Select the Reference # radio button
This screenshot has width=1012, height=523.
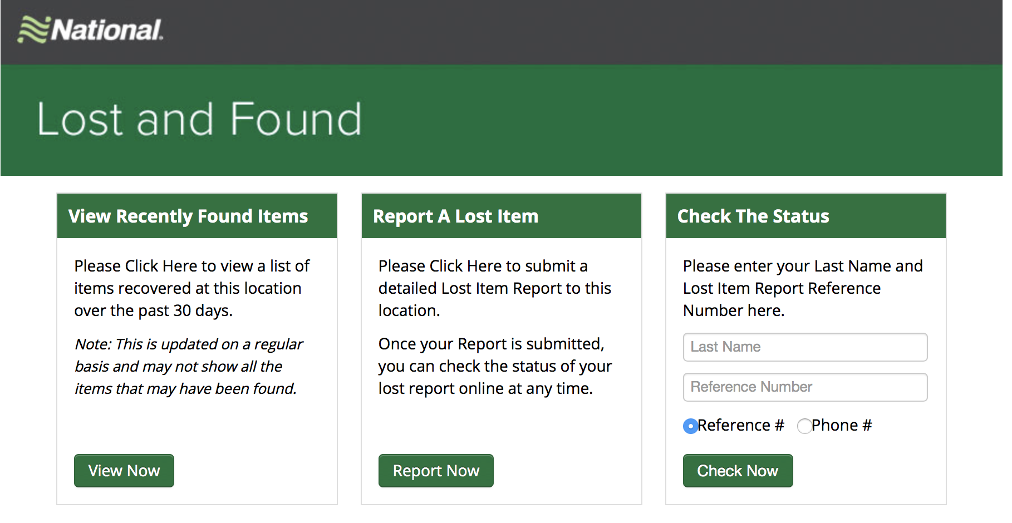pos(690,426)
